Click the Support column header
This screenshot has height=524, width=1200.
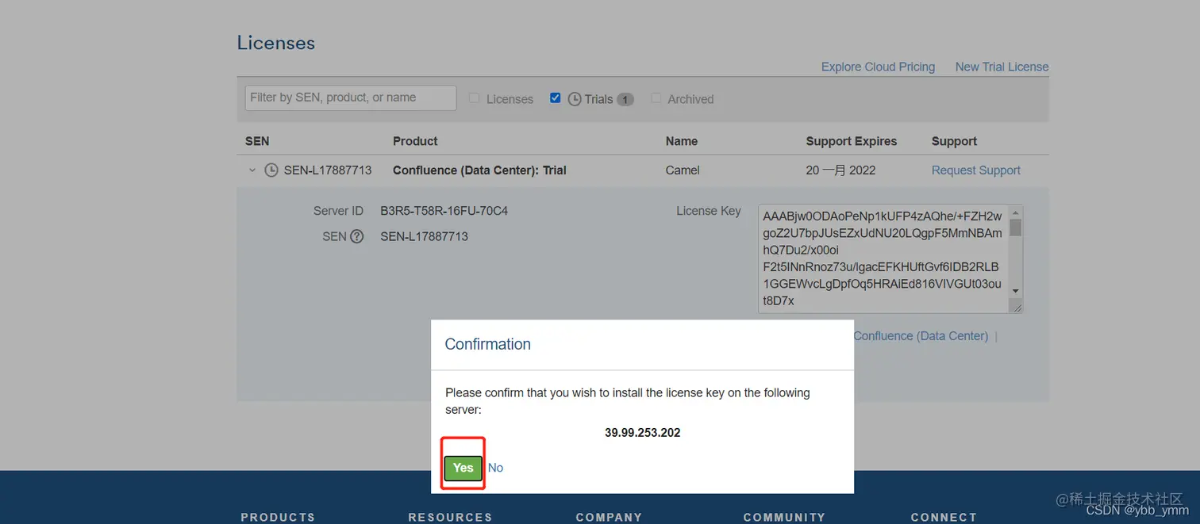click(954, 141)
